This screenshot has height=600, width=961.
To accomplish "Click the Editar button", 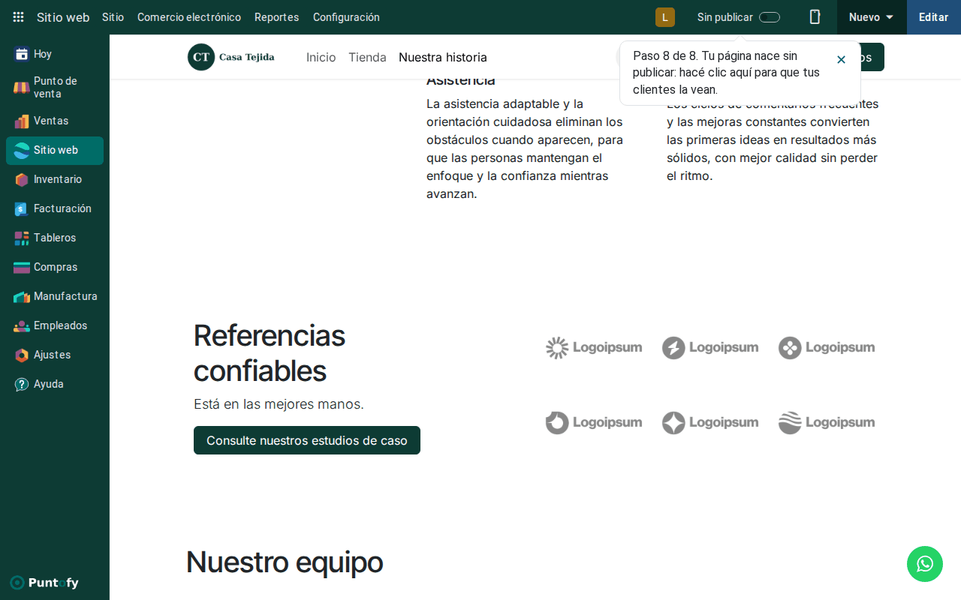I will point(934,17).
